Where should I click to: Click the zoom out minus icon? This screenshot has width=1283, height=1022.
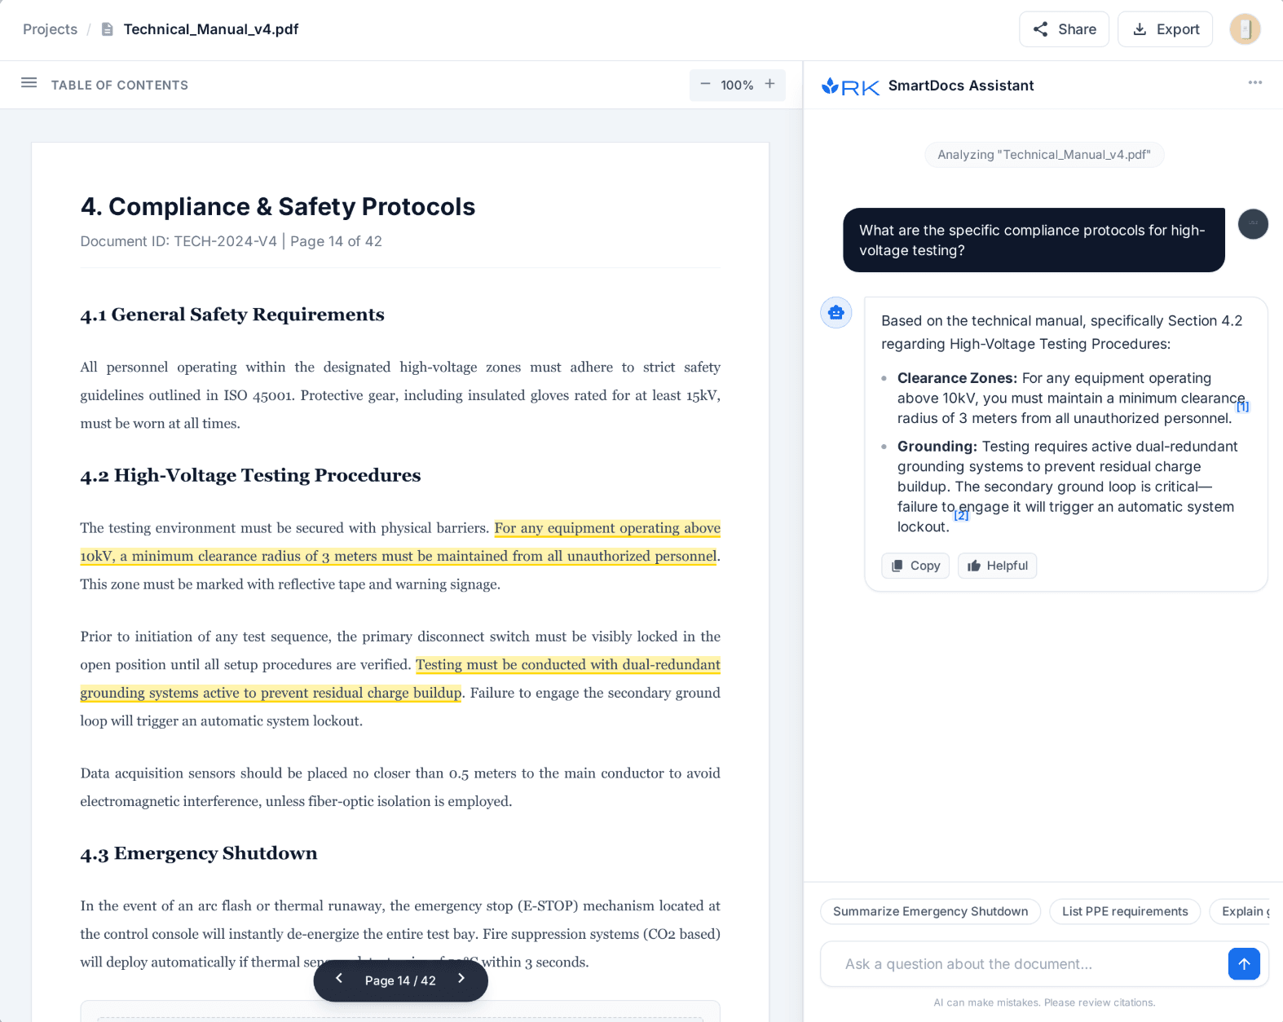tap(705, 84)
